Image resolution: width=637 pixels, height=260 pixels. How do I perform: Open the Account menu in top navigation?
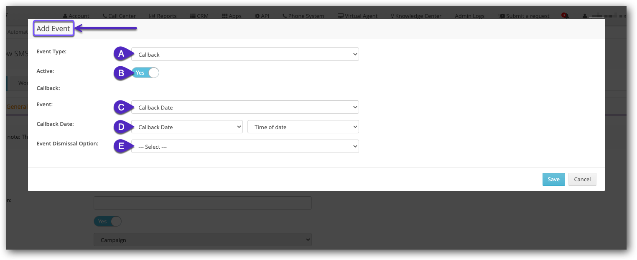[76, 16]
